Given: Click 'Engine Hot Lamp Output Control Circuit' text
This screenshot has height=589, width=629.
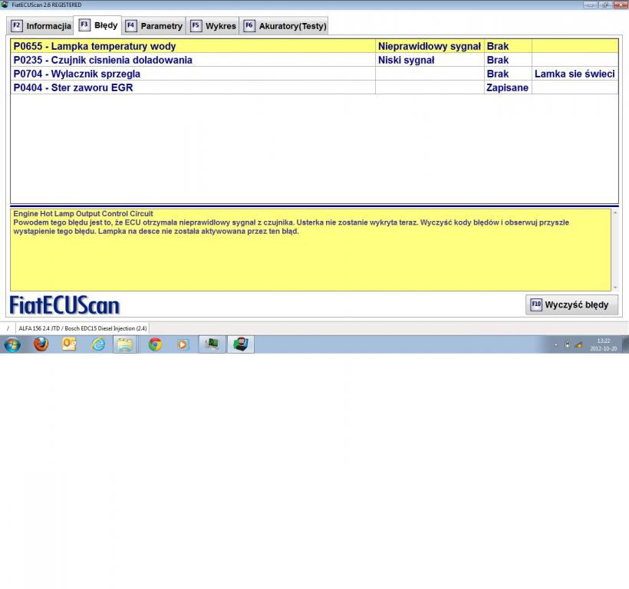Looking at the screenshot, I should (x=83, y=214).
